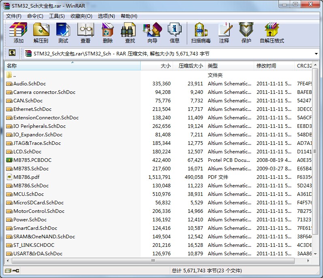Sort by Modified (修改时间) column header
Viewport: 323px width, 278px height.
point(274,66)
